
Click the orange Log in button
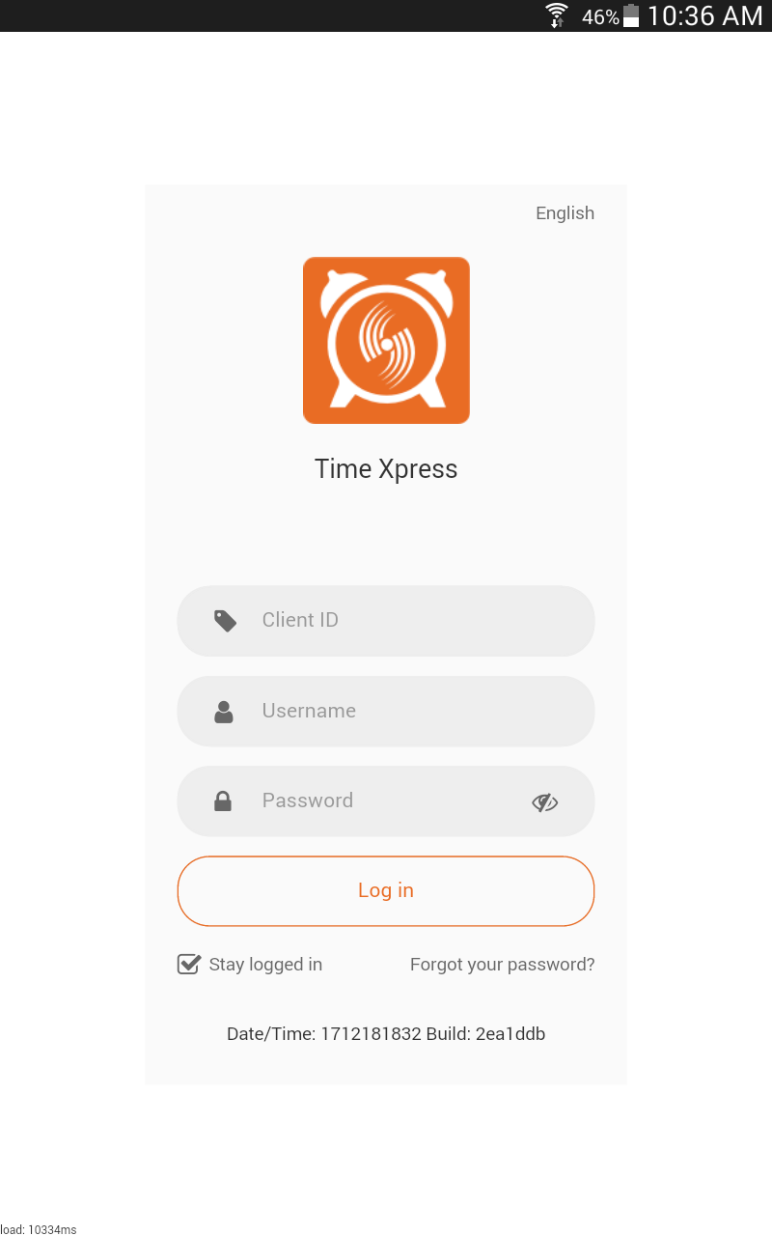coord(386,891)
